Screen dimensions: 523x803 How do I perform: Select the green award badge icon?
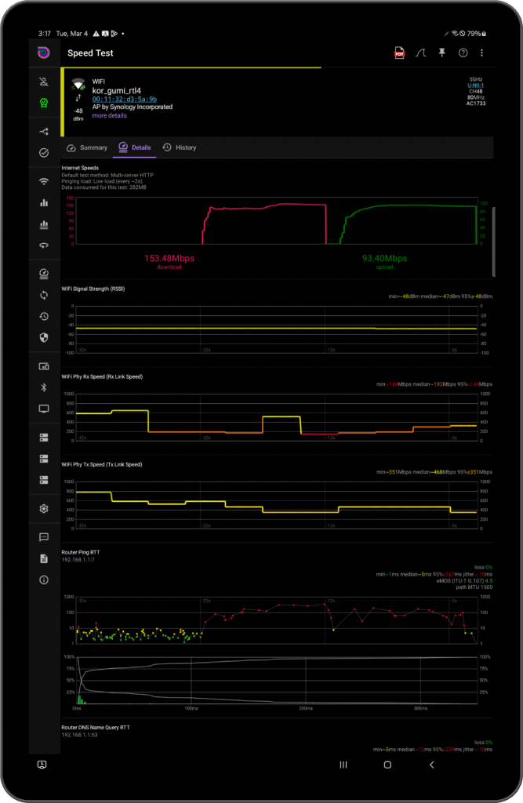pos(44,103)
